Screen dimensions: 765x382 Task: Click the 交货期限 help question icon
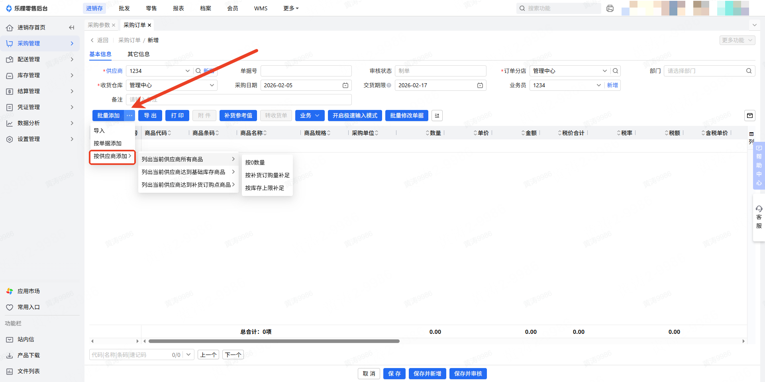coord(389,85)
